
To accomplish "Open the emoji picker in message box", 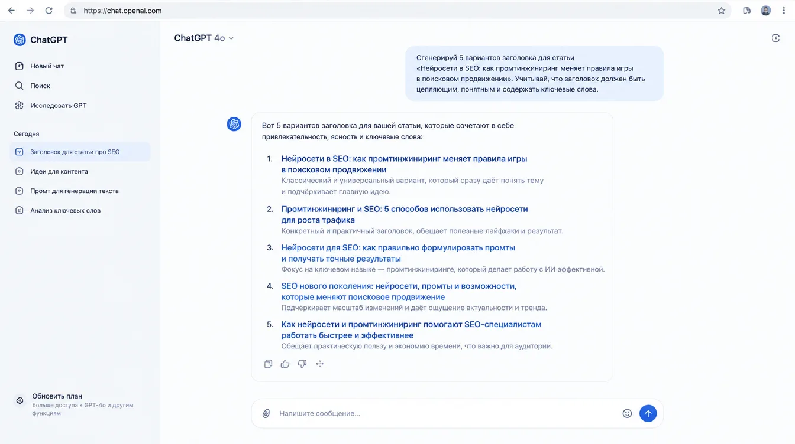I will pyautogui.click(x=628, y=413).
